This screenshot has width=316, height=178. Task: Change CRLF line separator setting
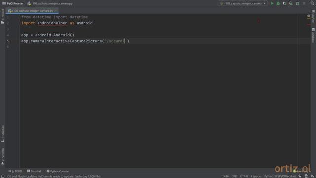(x=235, y=176)
